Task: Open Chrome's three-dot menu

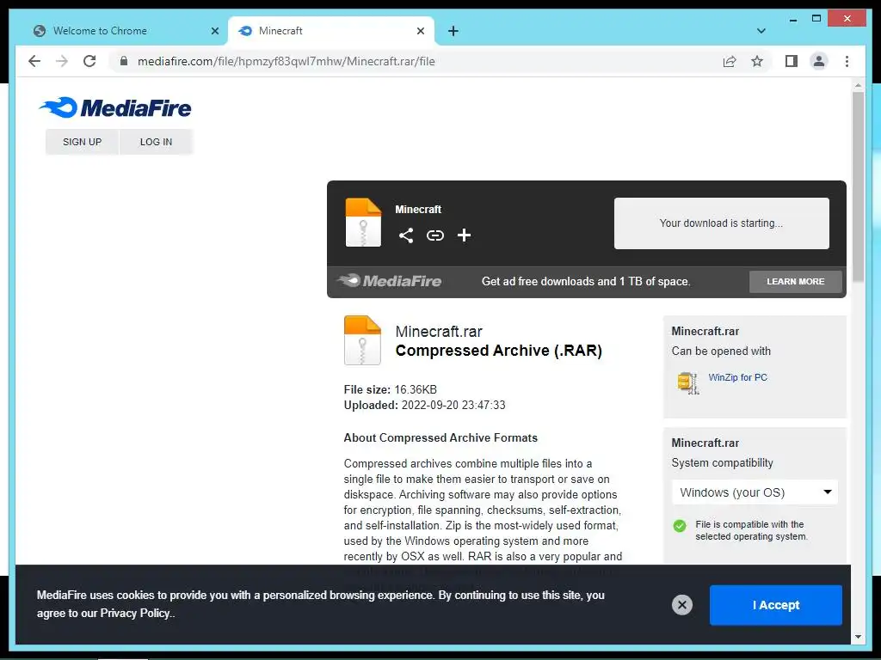Action: [x=847, y=61]
